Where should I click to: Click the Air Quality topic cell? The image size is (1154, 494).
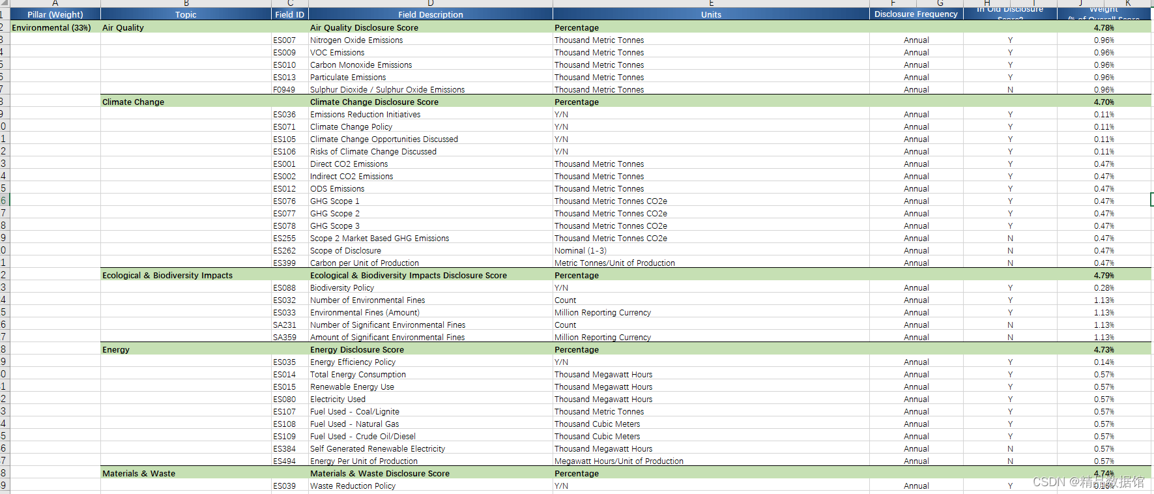coord(186,27)
